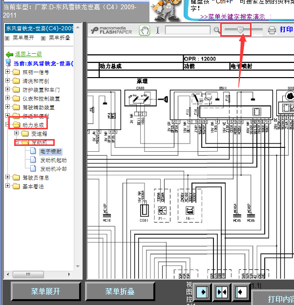Click the folder icon for 变速箱
Viewport: 294px width, 305px height.
click(x=25, y=133)
